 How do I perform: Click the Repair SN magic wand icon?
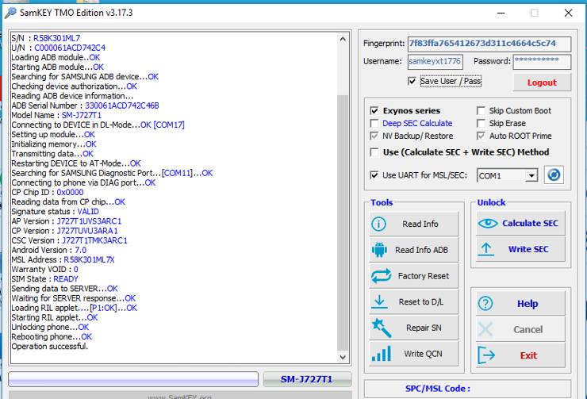(382, 328)
